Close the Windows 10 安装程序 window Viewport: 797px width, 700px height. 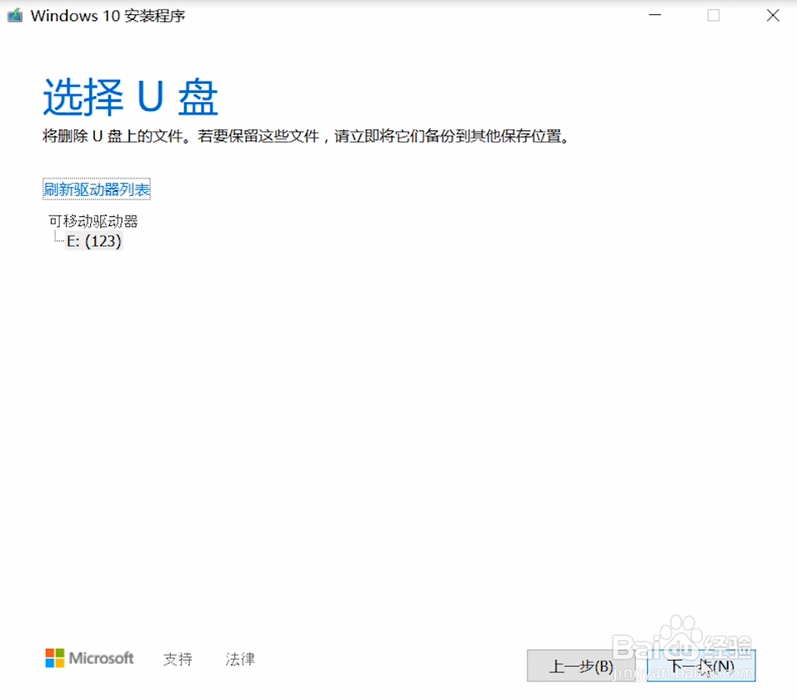(772, 16)
